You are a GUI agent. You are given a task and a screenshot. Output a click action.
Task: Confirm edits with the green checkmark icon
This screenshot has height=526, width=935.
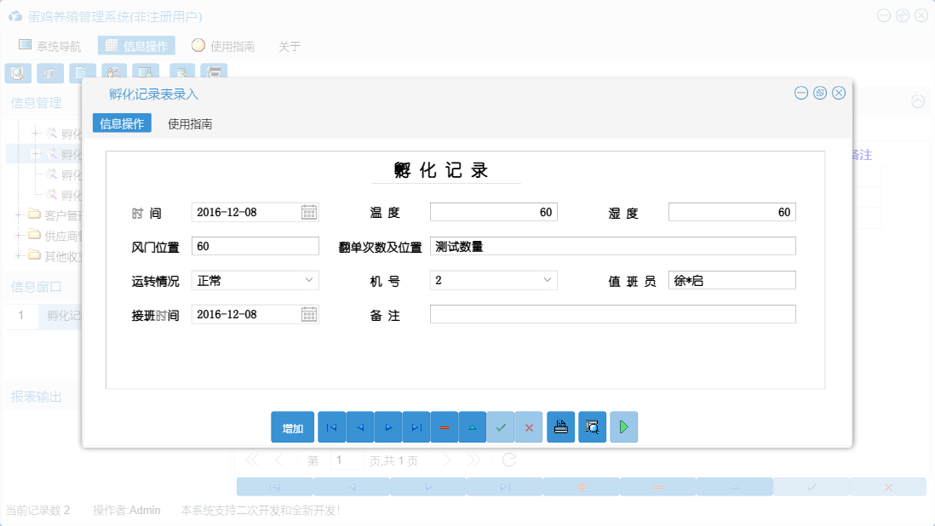click(x=501, y=426)
